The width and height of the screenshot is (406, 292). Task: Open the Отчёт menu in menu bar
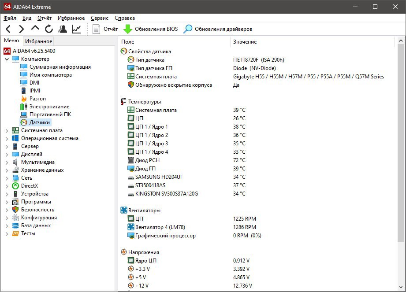pyautogui.click(x=45, y=18)
